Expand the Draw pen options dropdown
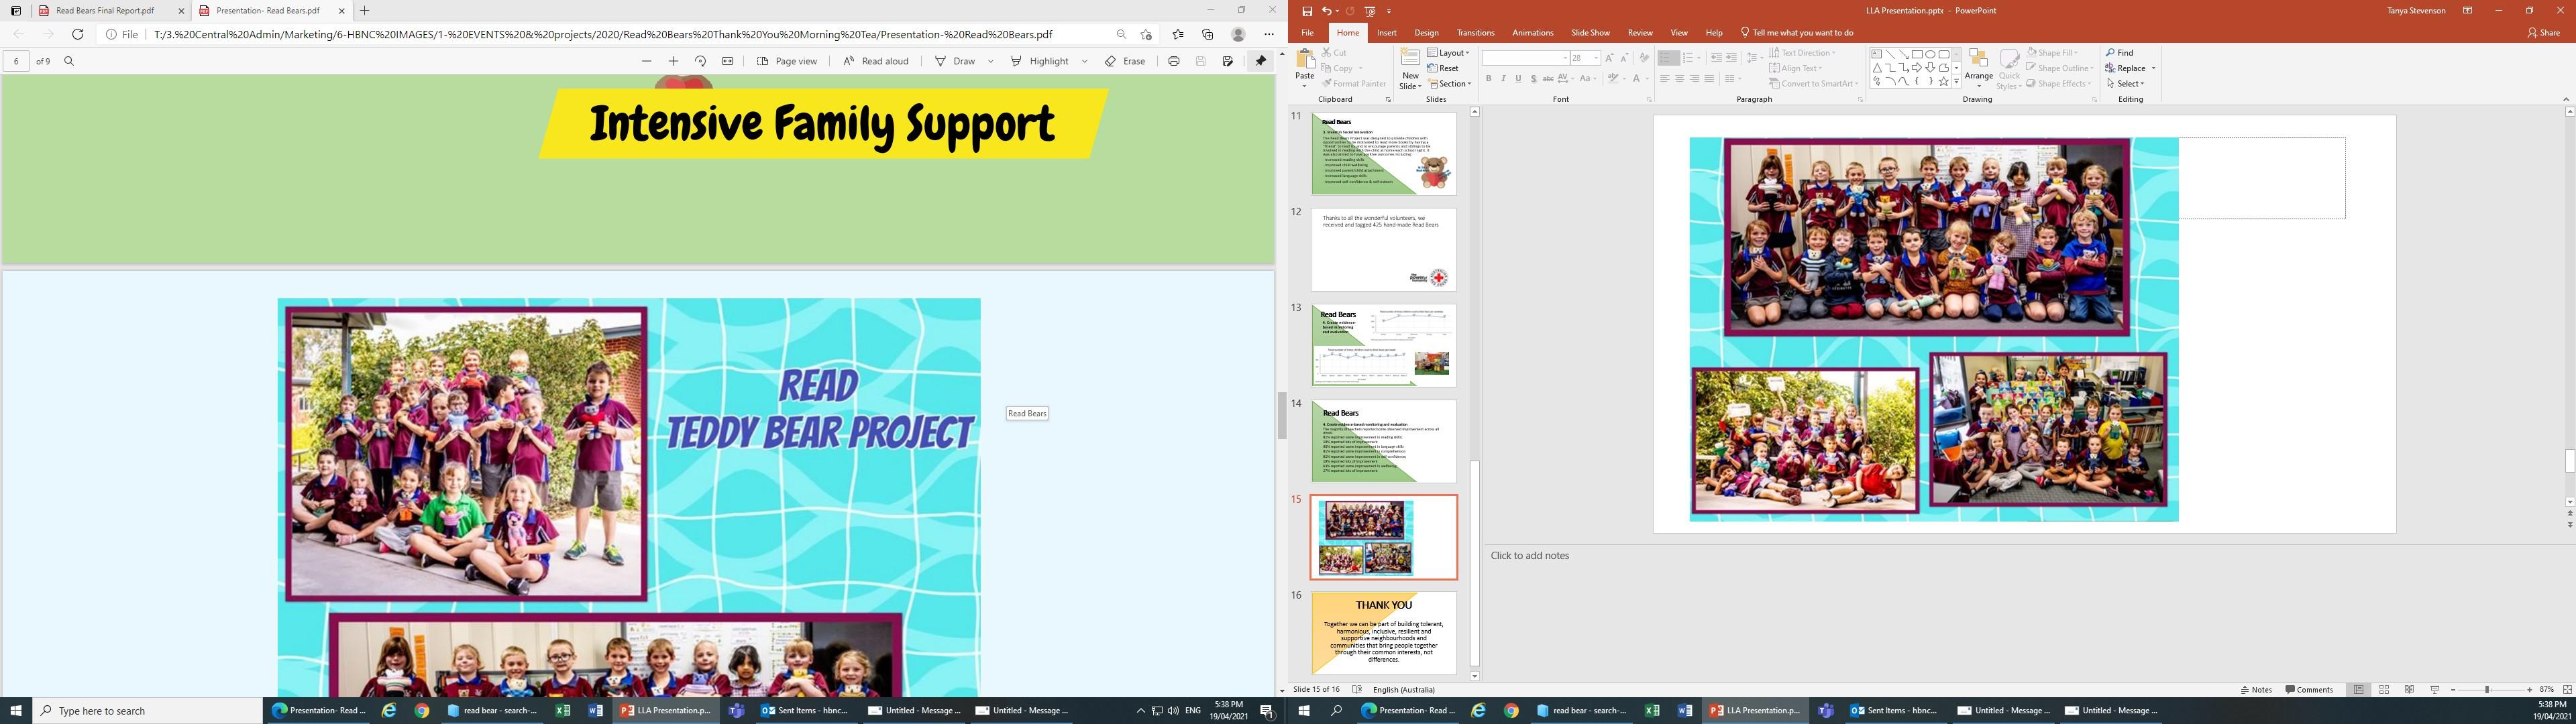 (990, 61)
